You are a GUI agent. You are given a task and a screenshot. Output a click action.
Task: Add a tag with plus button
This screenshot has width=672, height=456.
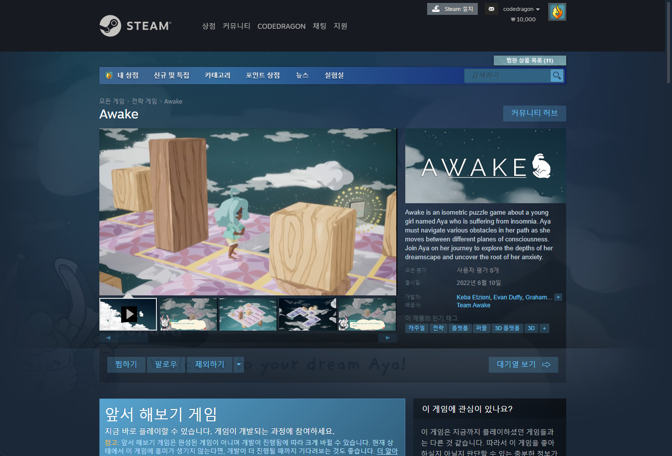tap(544, 328)
